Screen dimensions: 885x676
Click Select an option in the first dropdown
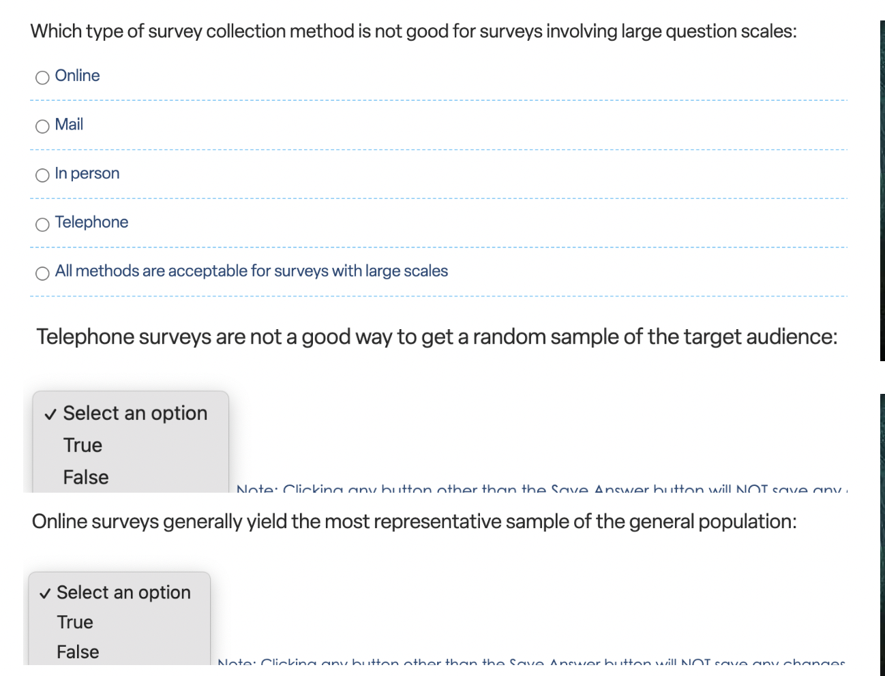click(135, 413)
